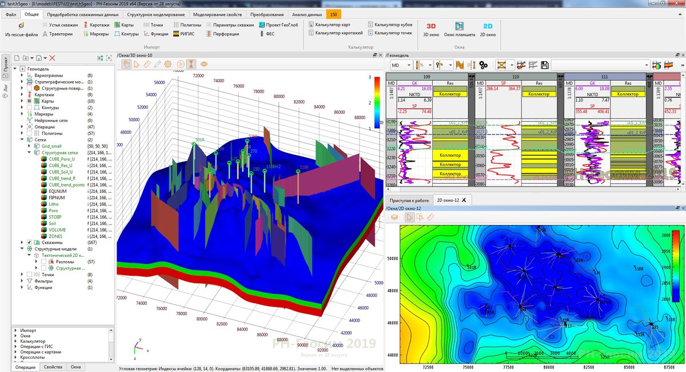This screenshot has height=372, width=686.
Task: Open the Кроссплоты section in bottom-left panel
Action: point(32,357)
